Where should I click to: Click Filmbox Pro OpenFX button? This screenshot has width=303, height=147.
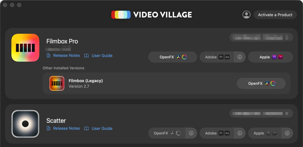pyautogui.click(x=173, y=57)
